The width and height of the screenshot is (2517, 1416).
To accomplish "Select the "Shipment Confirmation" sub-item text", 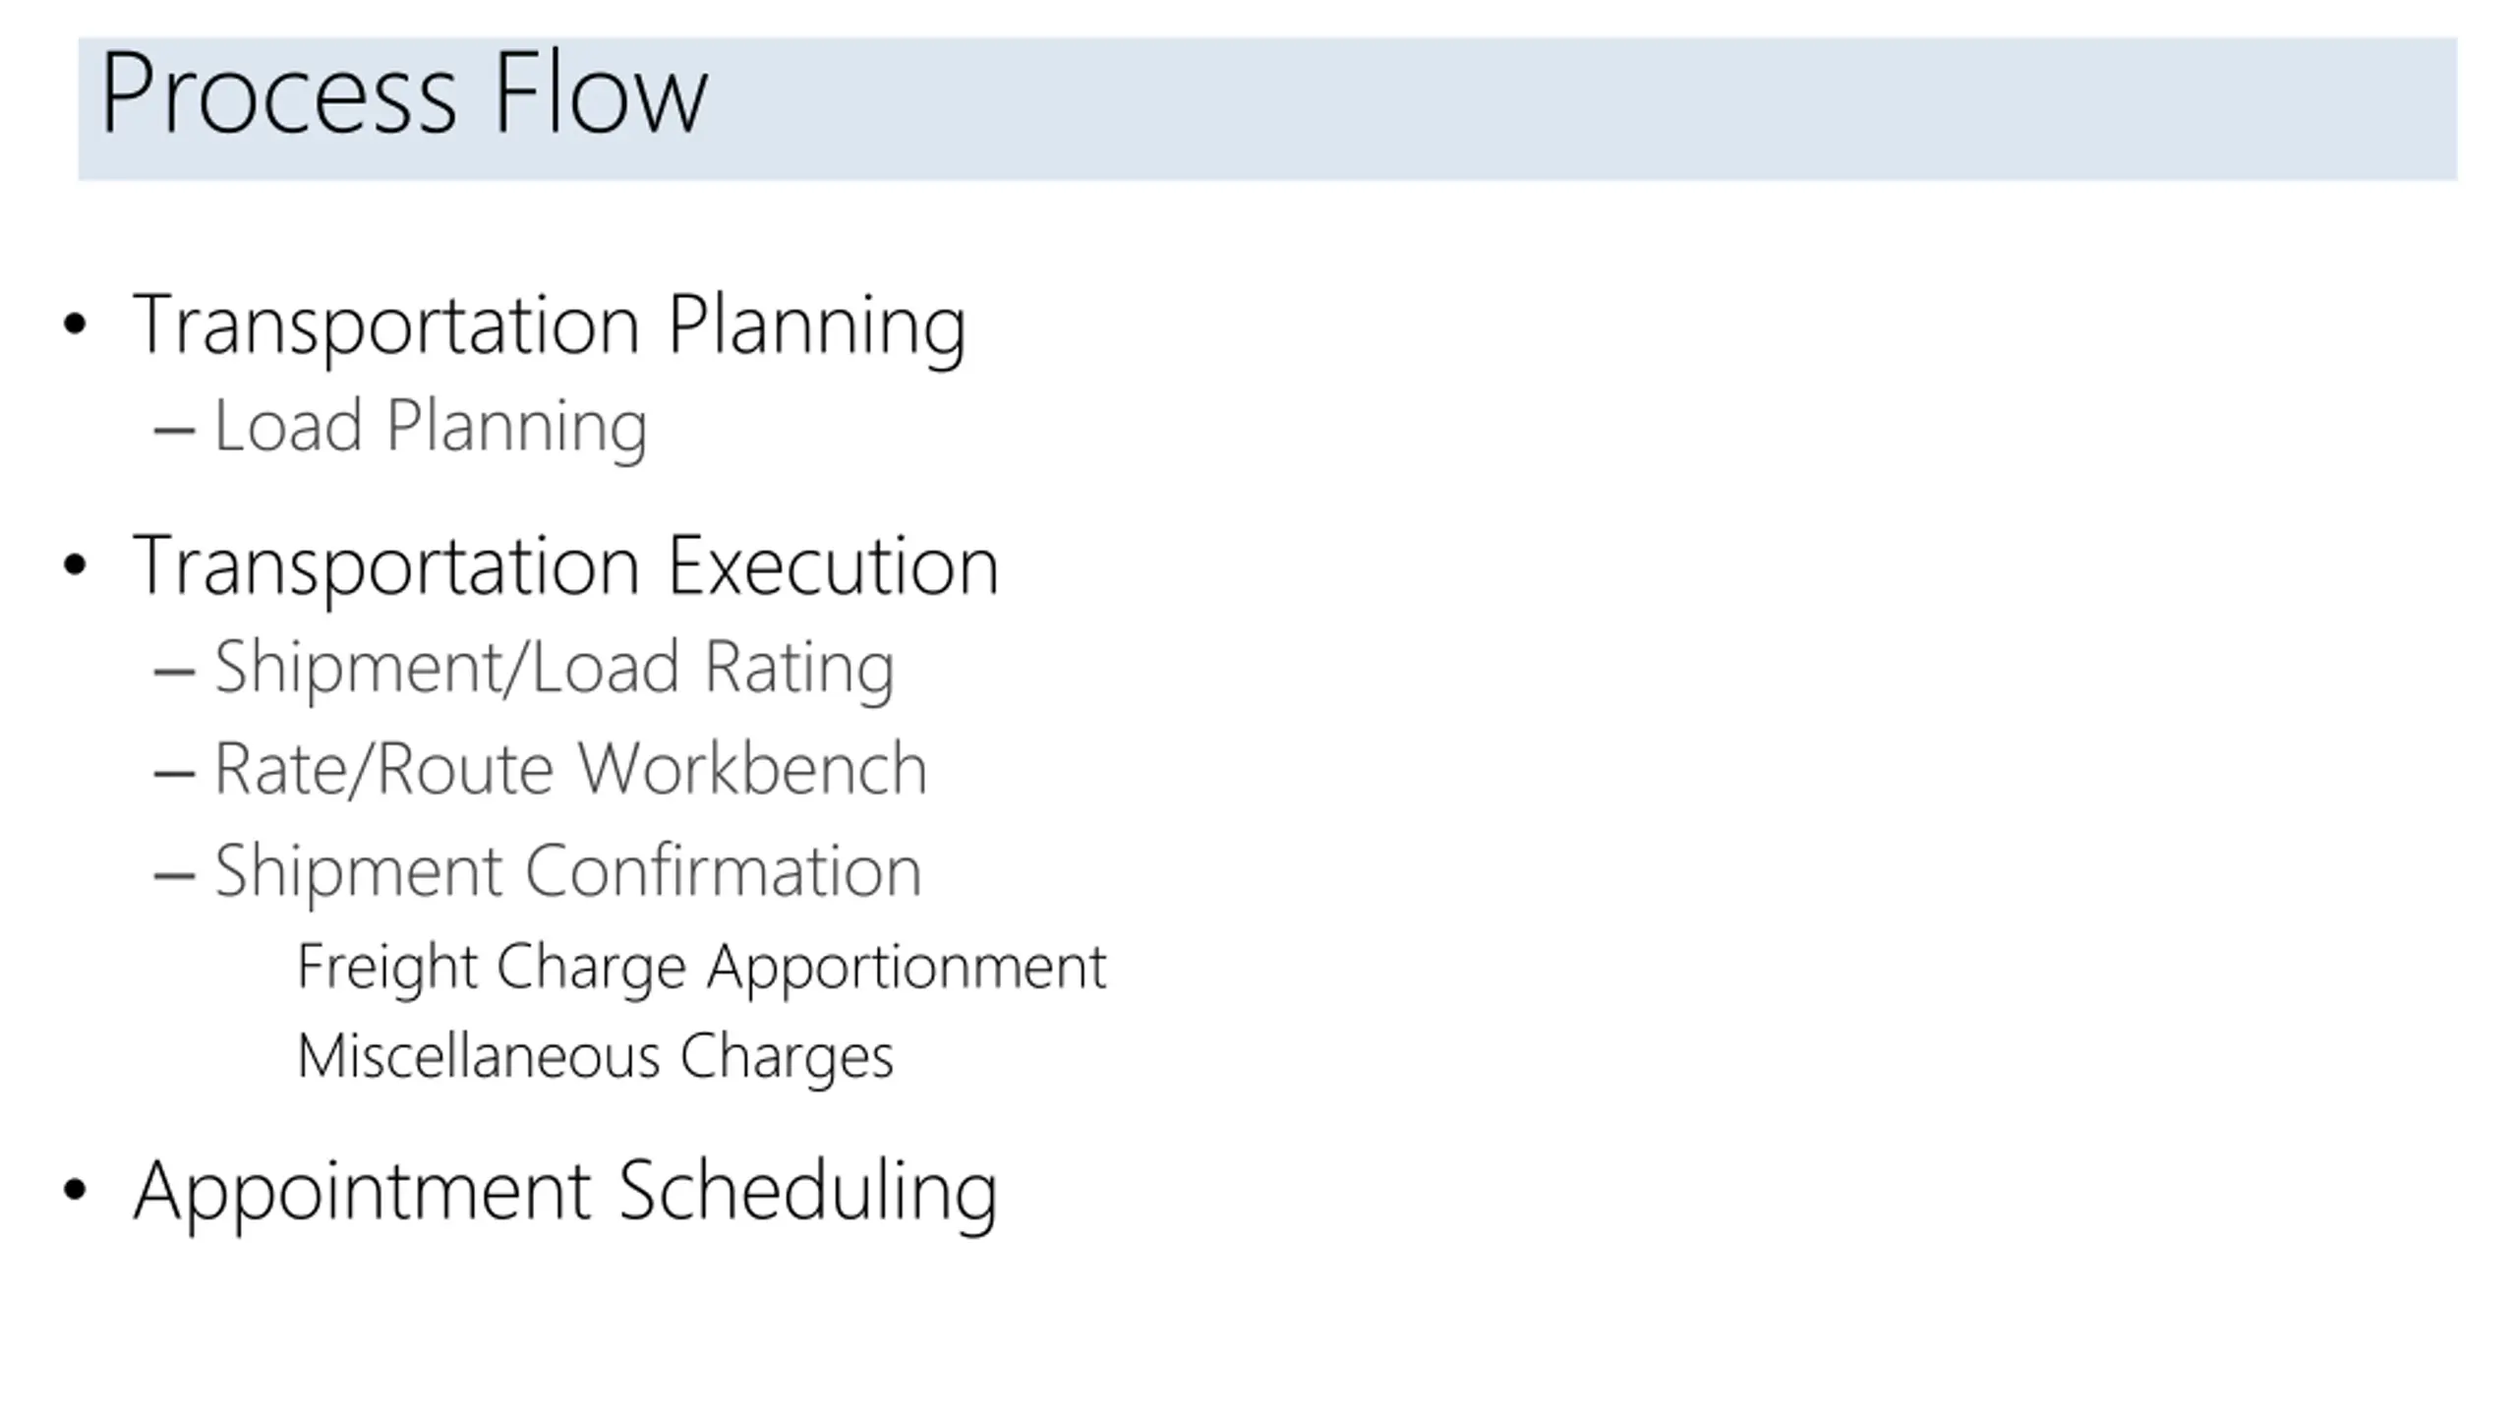I will click(x=568, y=871).
